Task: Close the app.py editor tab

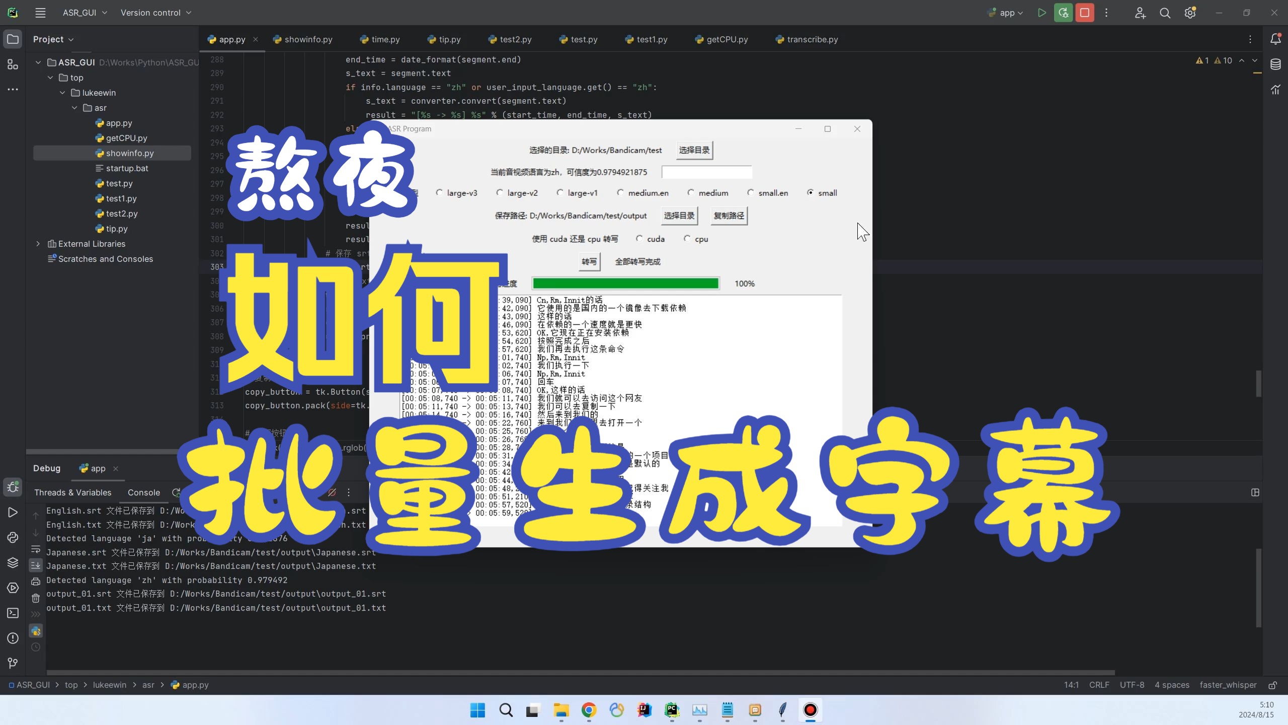Action: click(x=256, y=39)
